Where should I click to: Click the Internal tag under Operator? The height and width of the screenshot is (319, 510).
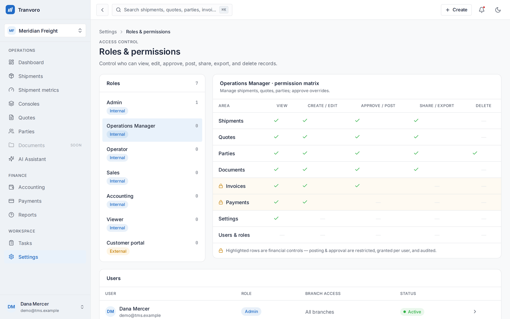point(117,158)
